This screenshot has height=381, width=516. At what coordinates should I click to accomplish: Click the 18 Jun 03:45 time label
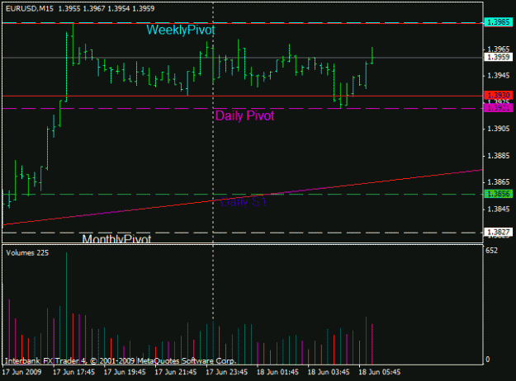point(329,372)
